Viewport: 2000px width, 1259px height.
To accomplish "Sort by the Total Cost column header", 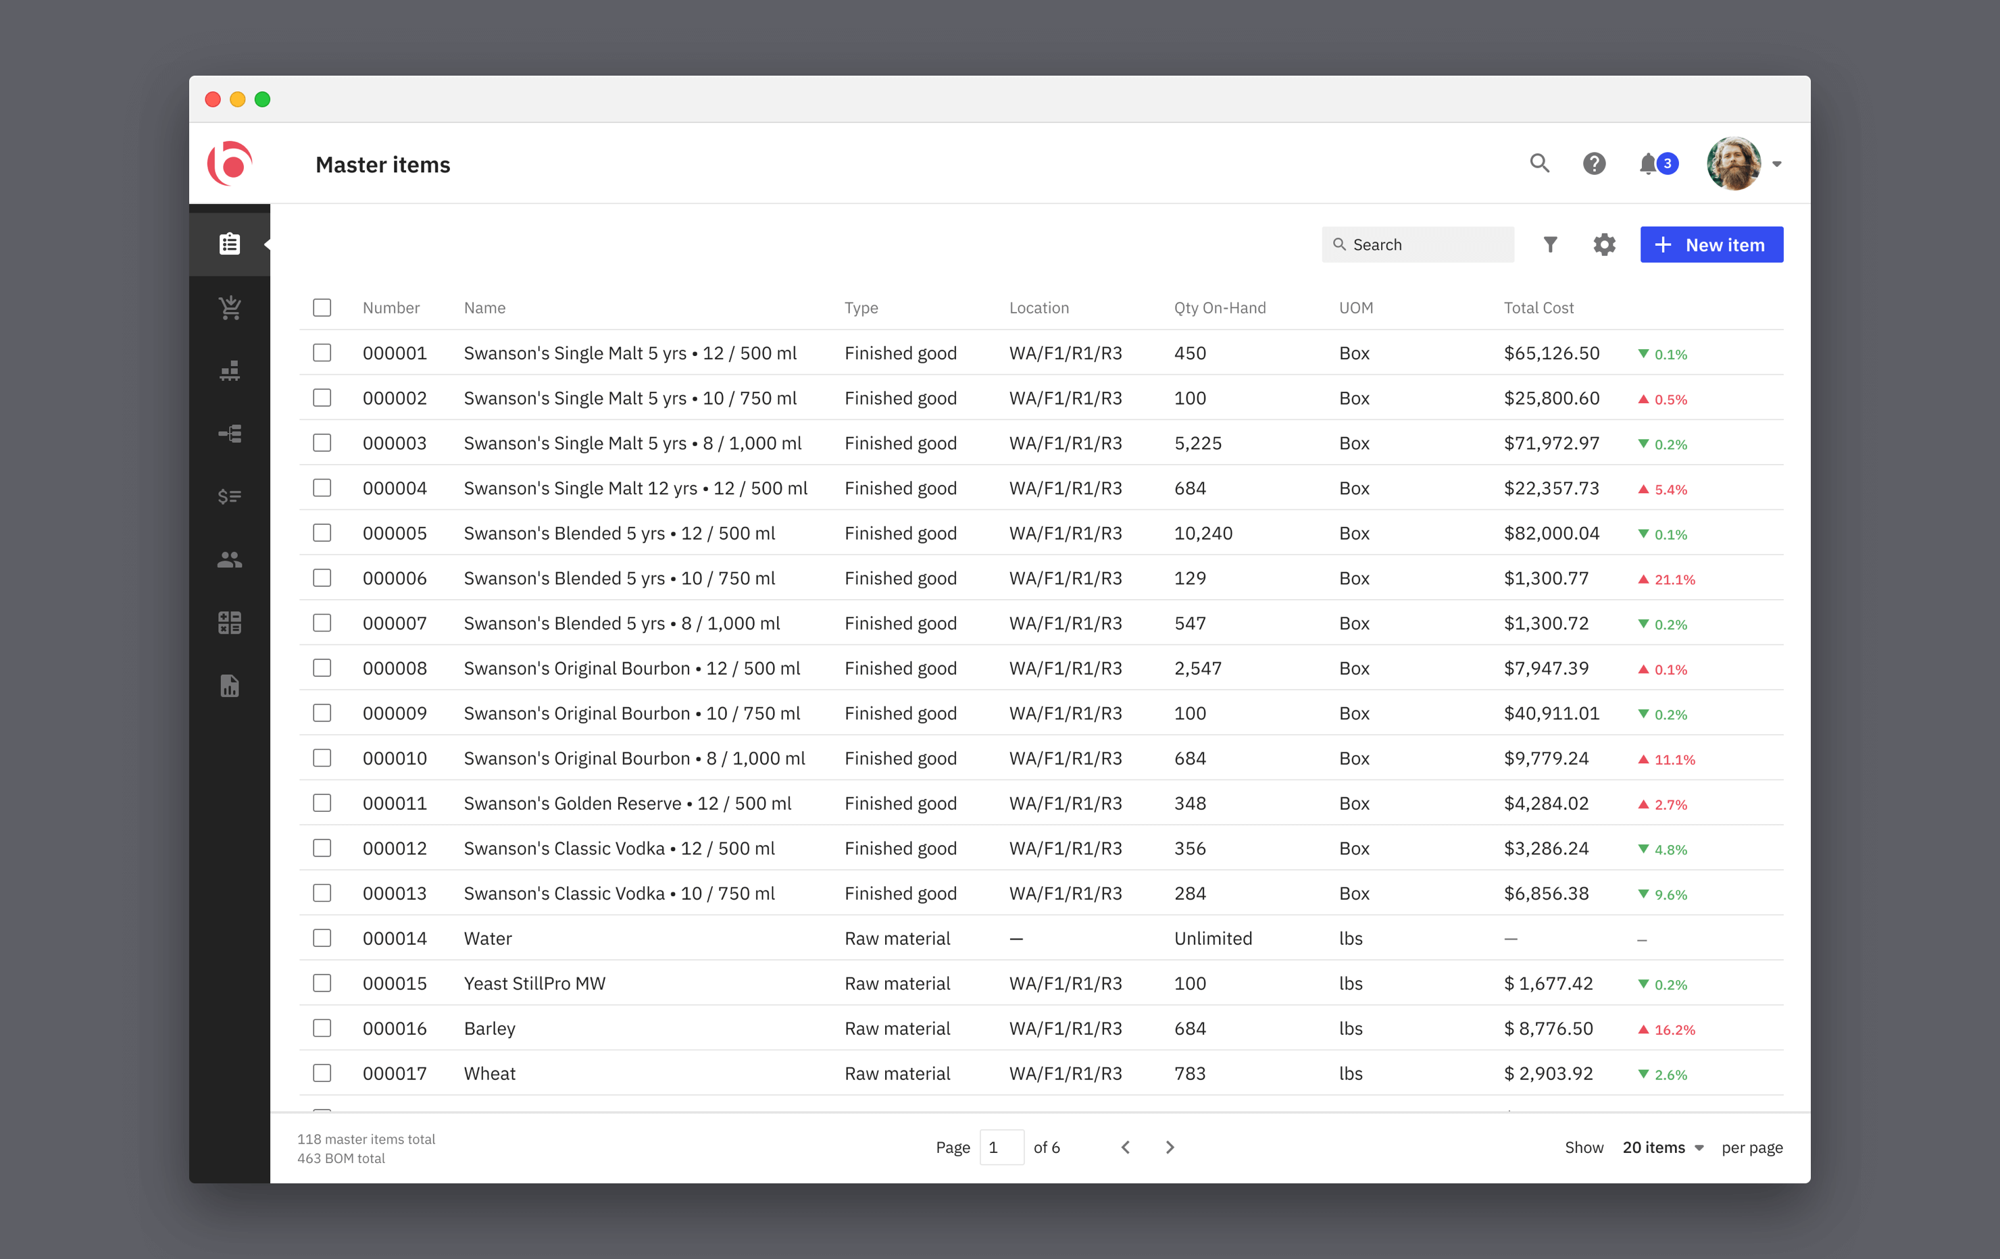I will point(1539,307).
